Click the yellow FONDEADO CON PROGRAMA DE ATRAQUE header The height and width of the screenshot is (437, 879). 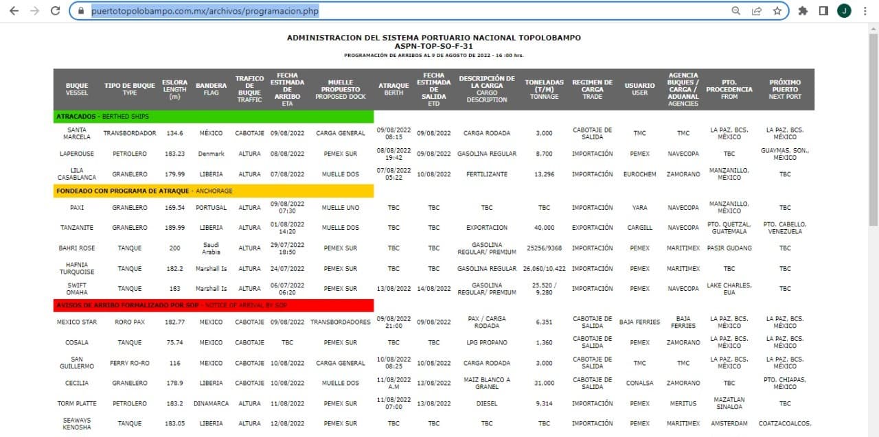point(214,191)
